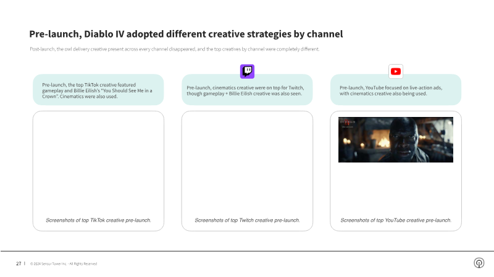The width and height of the screenshot is (494, 277).
Task: Click the Sensor Tower copyright notice text
Action: 64,263
